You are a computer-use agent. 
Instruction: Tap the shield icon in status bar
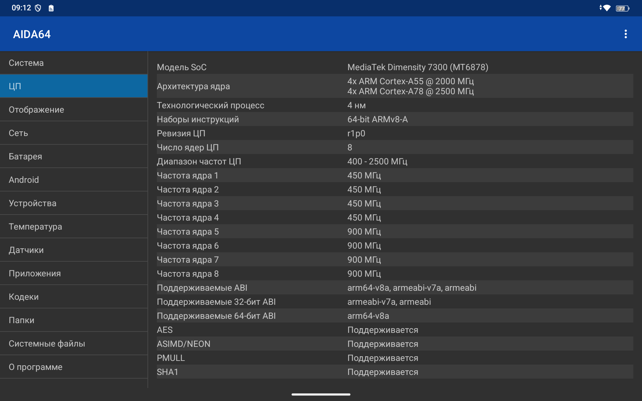38,8
